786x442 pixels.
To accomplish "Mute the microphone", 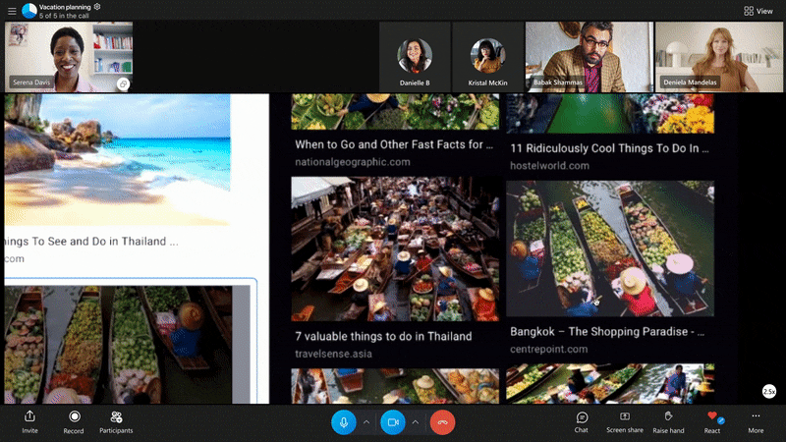I will click(x=343, y=422).
